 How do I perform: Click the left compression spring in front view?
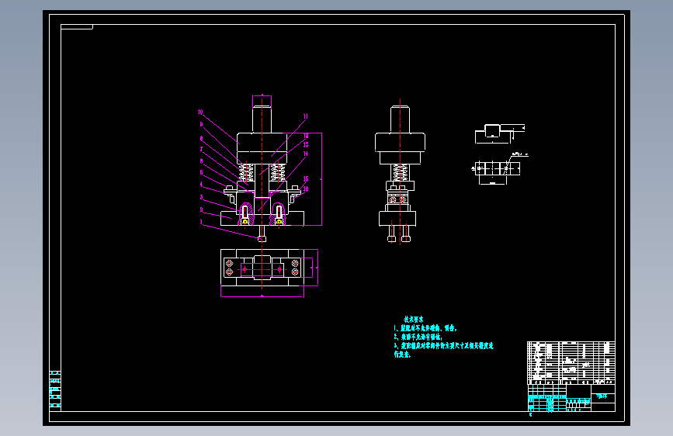246,173
